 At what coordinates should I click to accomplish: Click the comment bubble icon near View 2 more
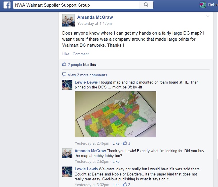(x=64, y=74)
